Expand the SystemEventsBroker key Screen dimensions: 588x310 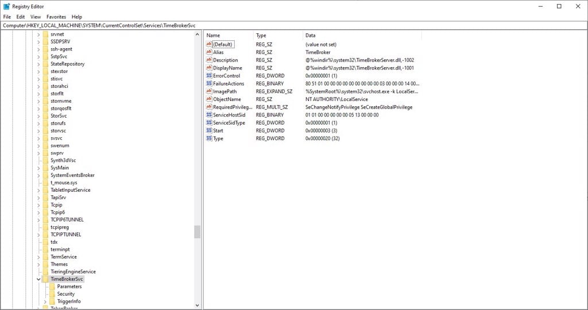pyautogui.click(x=38, y=175)
